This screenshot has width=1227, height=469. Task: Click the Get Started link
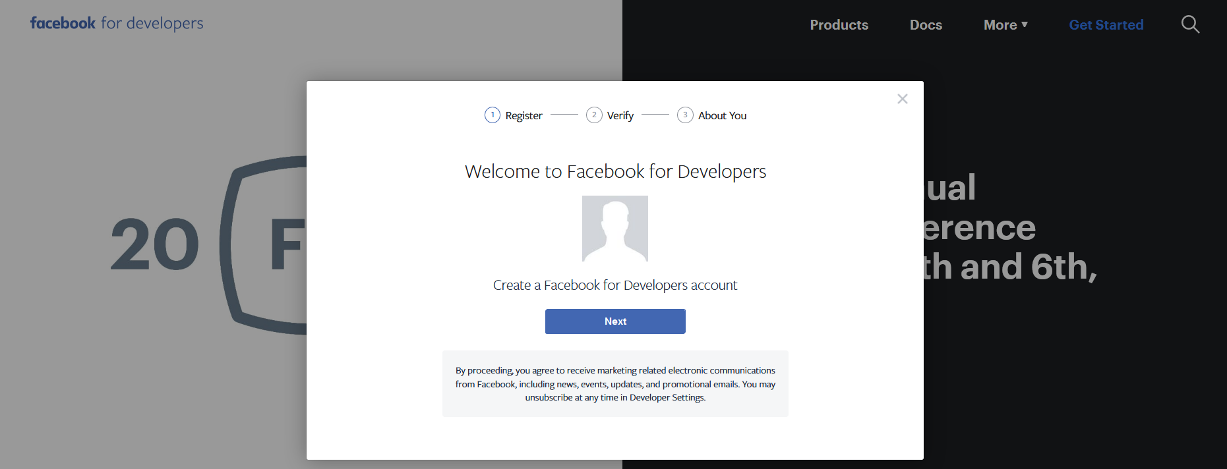click(x=1106, y=25)
